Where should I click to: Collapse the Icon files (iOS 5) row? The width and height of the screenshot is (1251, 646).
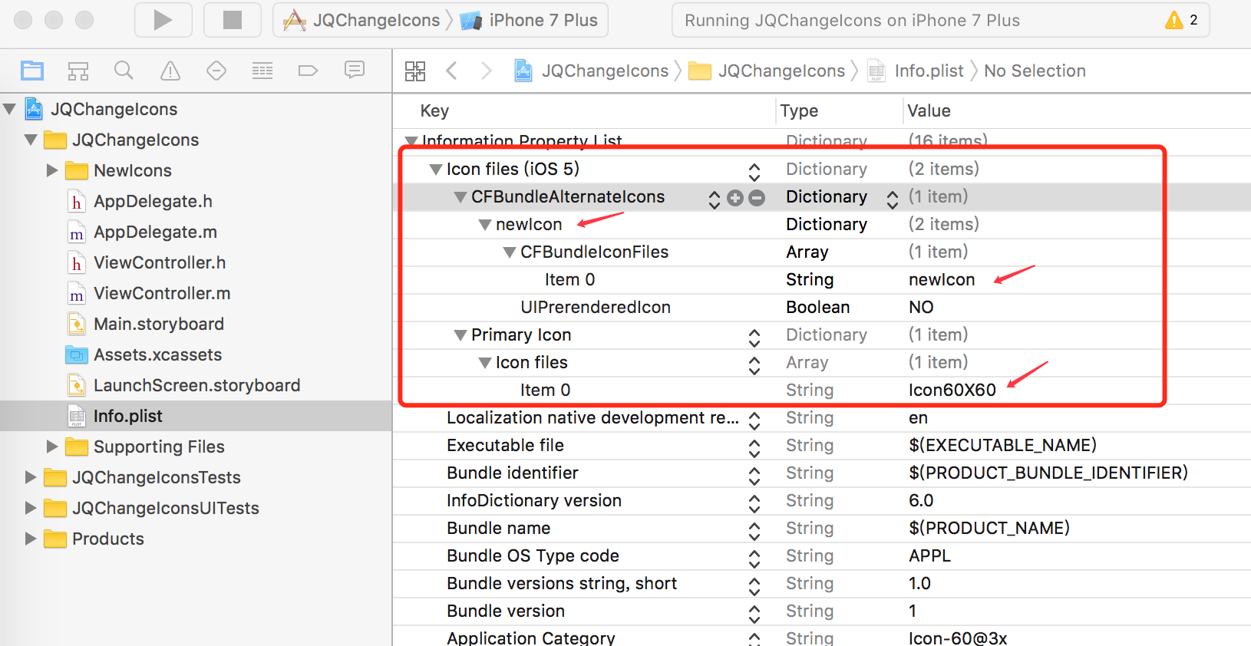click(x=436, y=169)
